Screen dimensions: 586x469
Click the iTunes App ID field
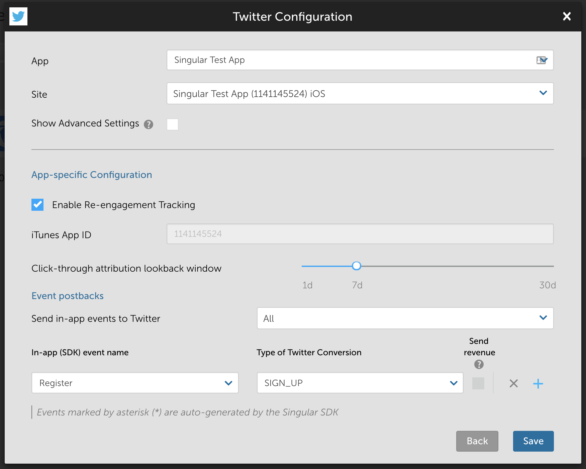click(x=360, y=234)
